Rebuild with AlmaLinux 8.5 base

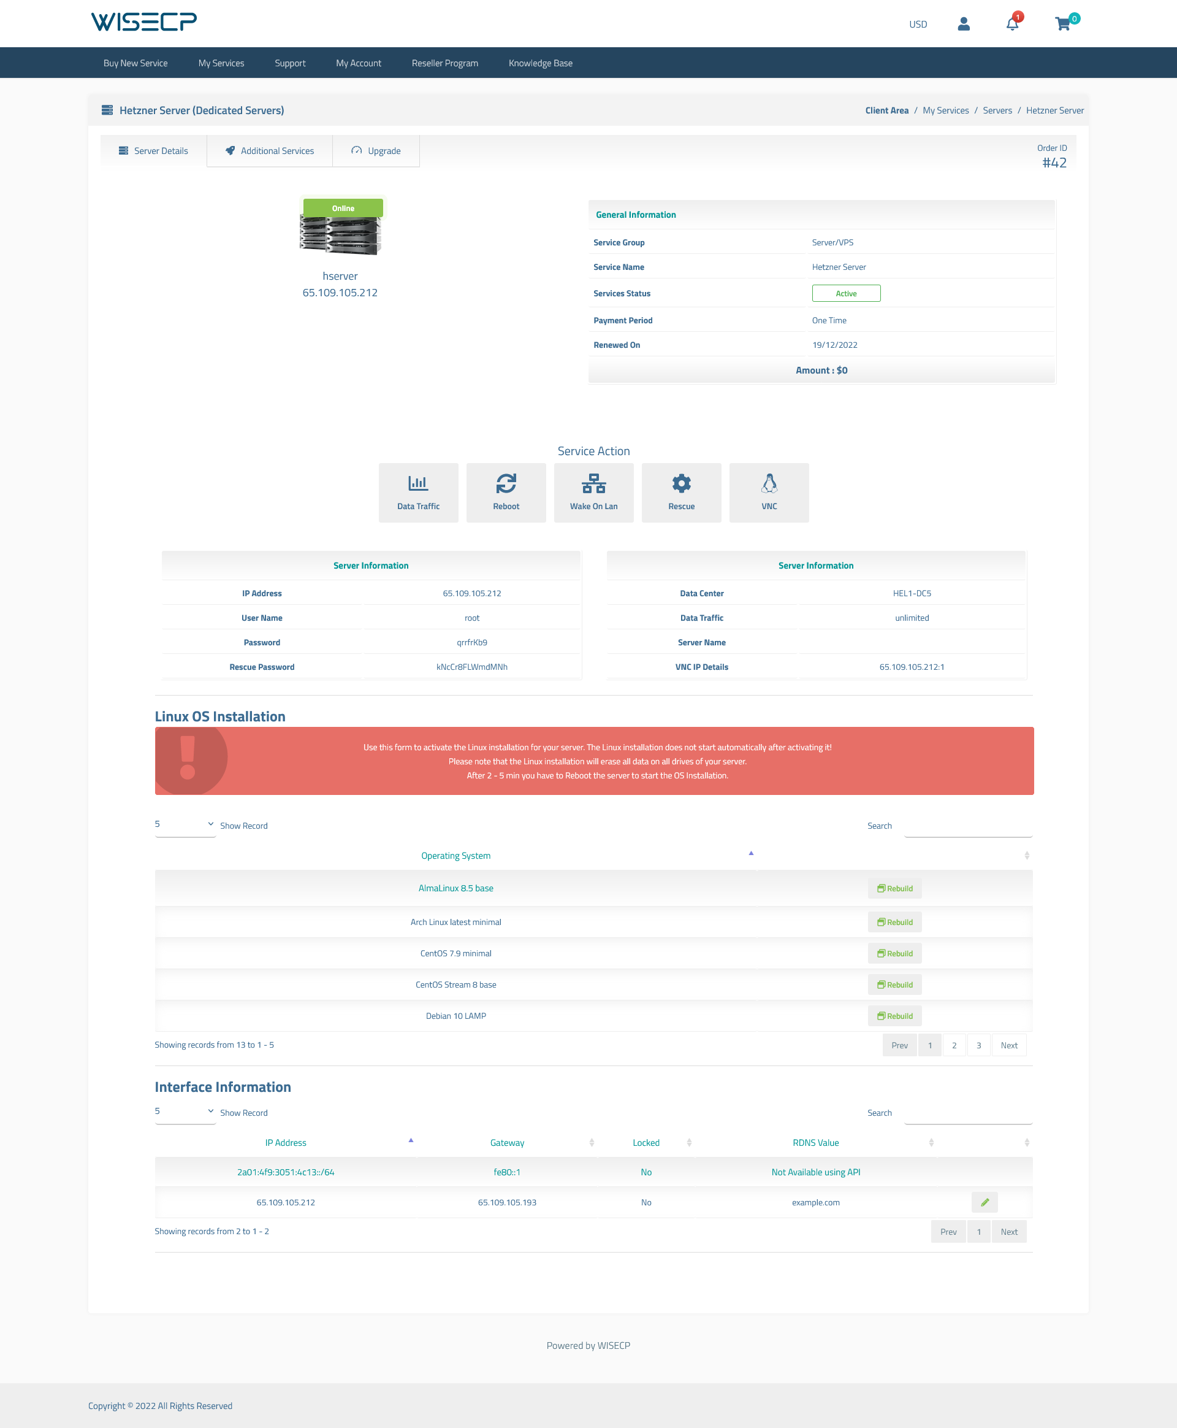click(894, 889)
